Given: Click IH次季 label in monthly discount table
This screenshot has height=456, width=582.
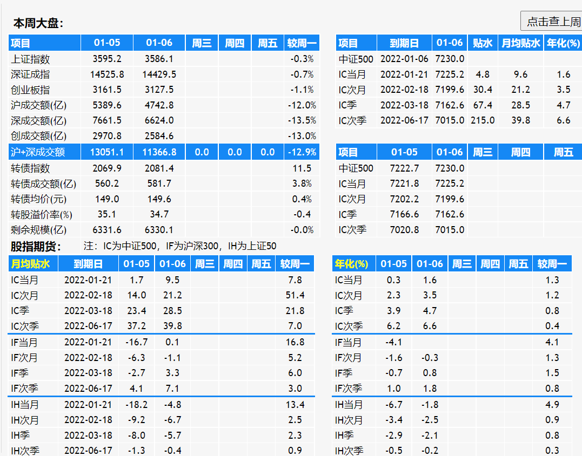Looking at the screenshot, I should tap(25, 451).
